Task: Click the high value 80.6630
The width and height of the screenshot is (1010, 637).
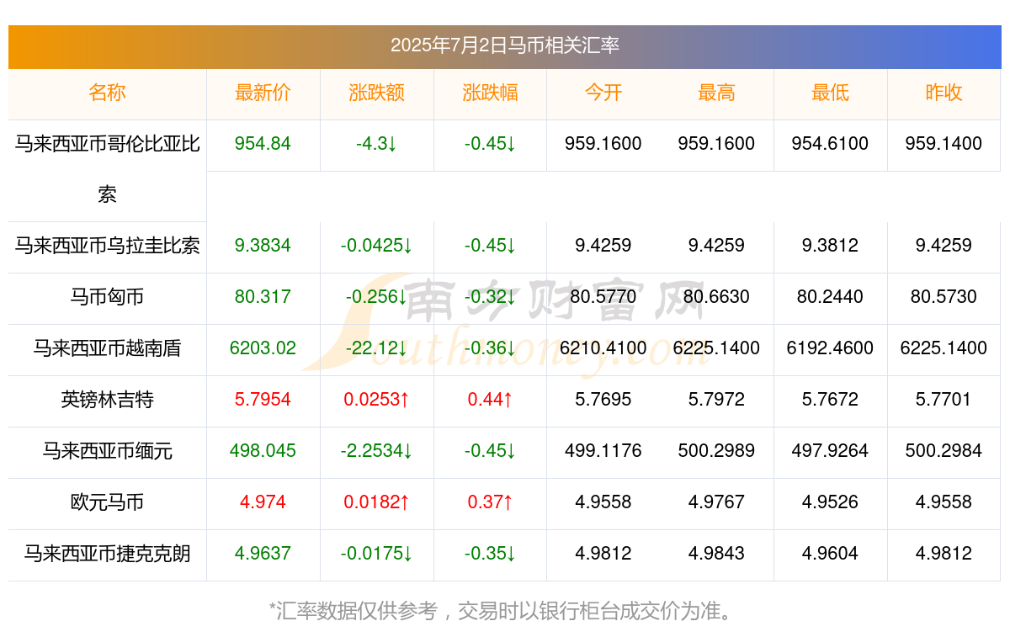Action: pyautogui.click(x=716, y=297)
